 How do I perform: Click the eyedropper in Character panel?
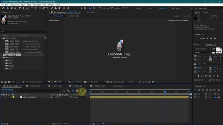[x=214, y=49]
